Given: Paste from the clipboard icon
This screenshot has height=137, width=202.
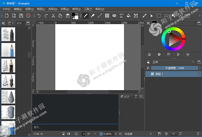Looking at the screenshot, I should pyautogui.click(x=68, y=16).
